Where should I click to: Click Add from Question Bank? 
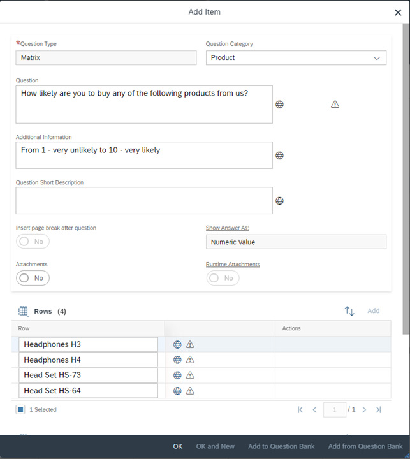point(365,446)
